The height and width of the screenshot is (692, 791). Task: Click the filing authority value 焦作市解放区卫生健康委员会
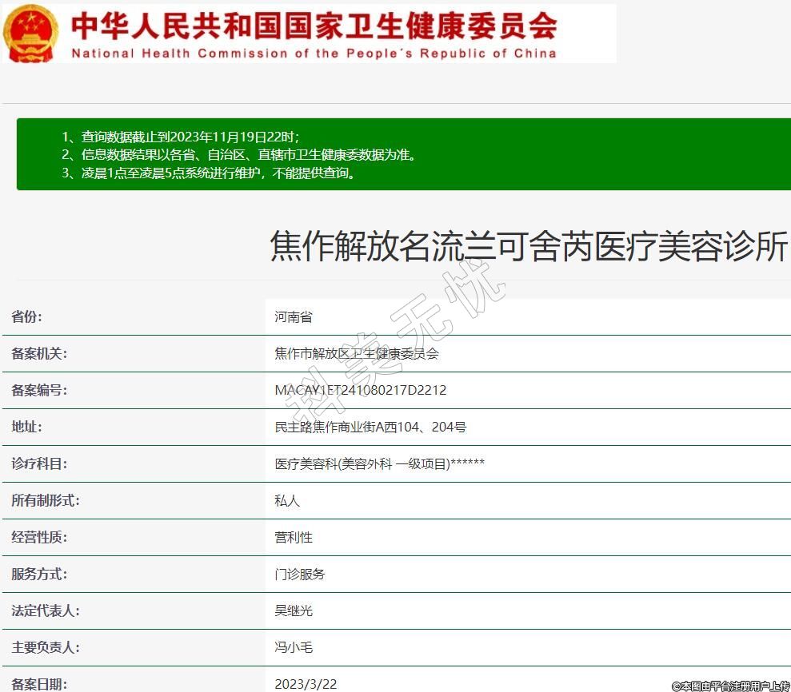[357, 353]
